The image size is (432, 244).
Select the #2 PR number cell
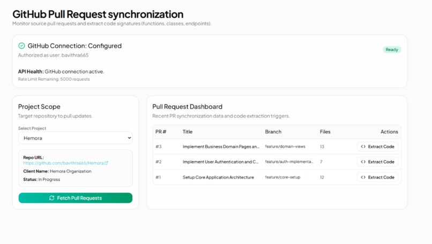[x=159, y=162]
